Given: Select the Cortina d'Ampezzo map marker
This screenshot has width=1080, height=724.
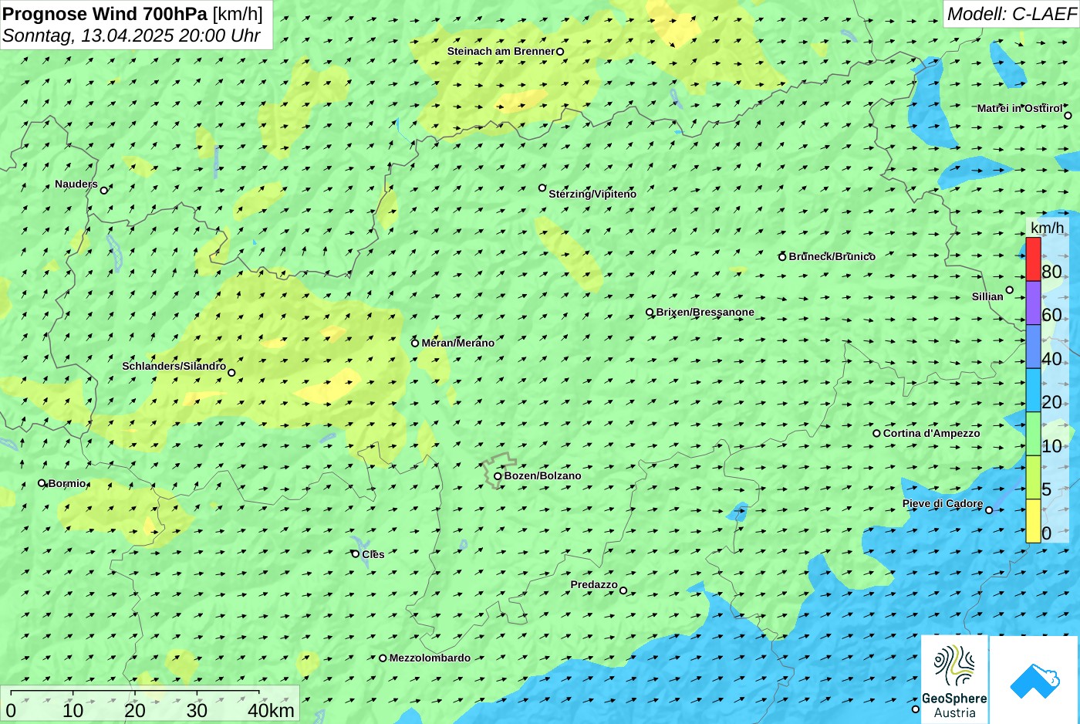Looking at the screenshot, I should click(x=876, y=433).
